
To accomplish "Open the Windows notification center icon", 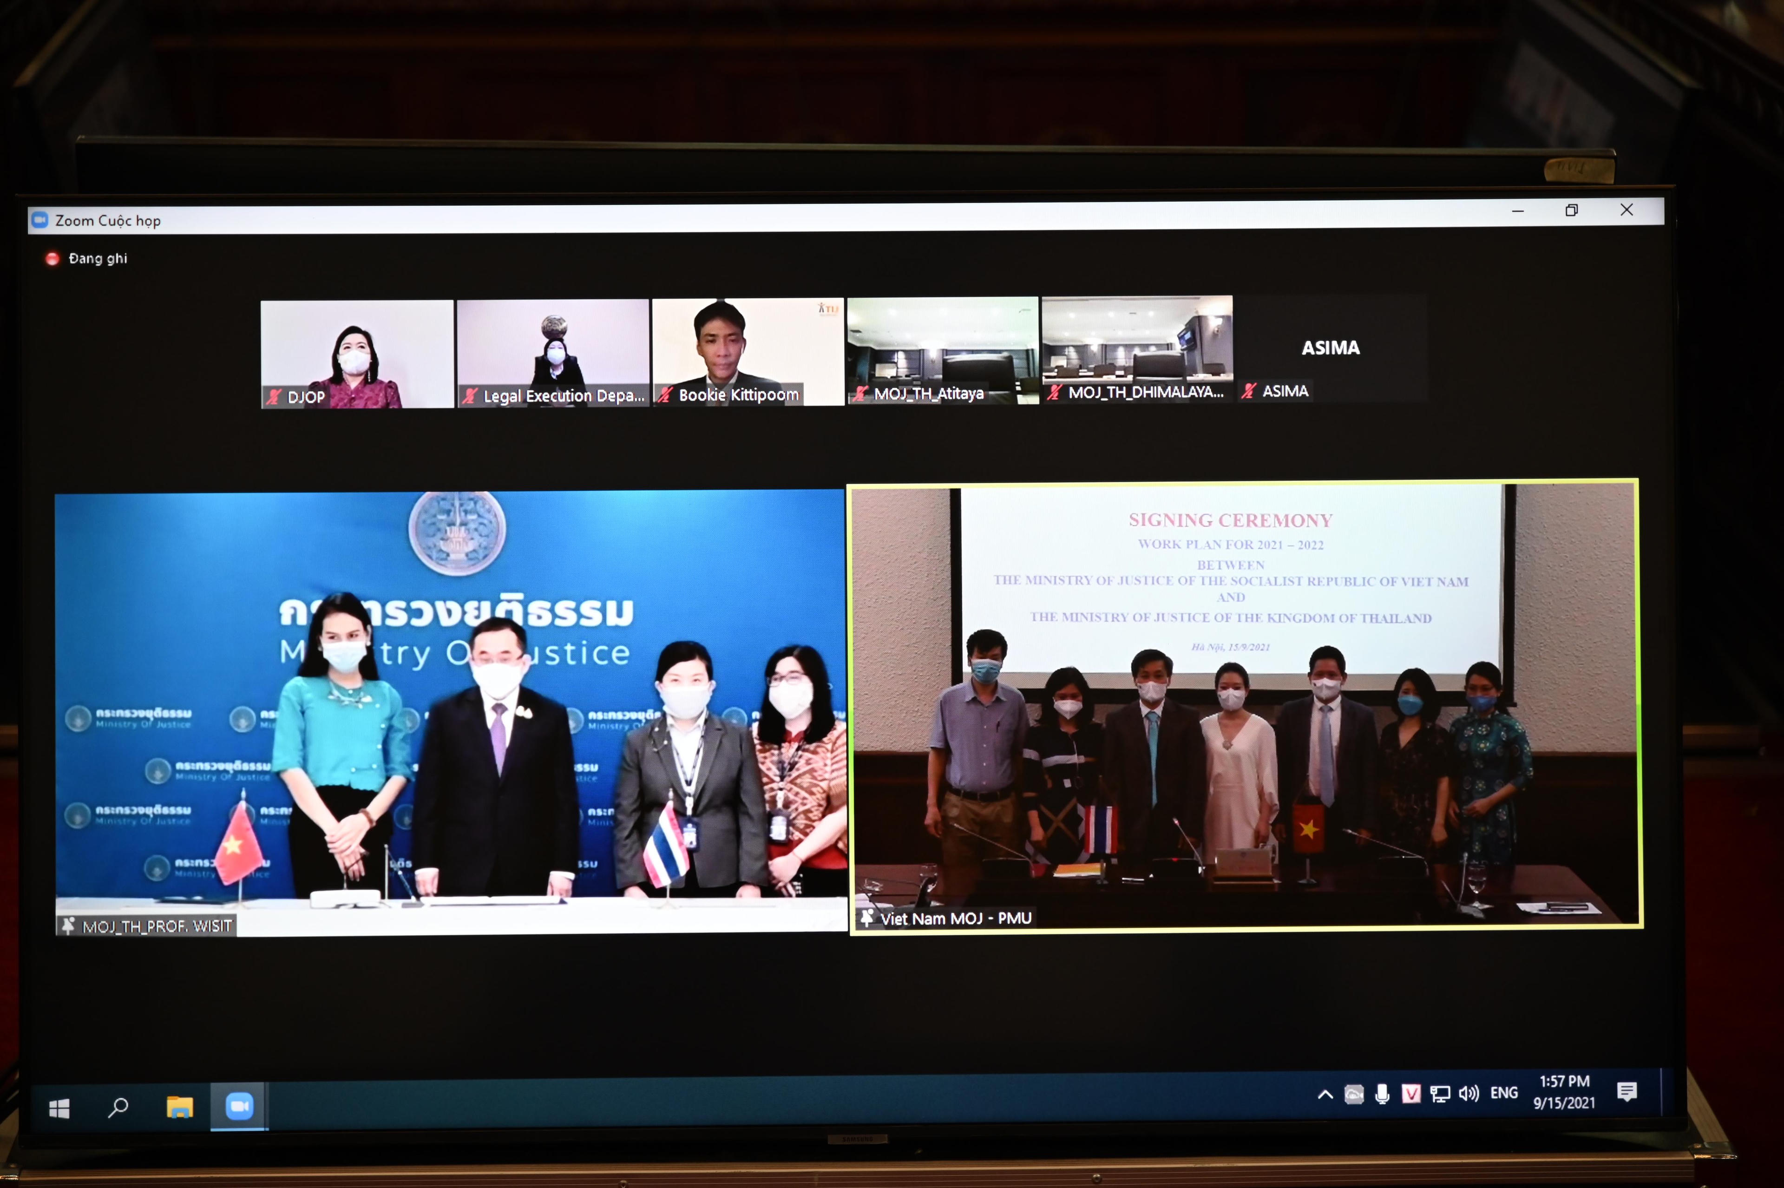I will 1627,1091.
